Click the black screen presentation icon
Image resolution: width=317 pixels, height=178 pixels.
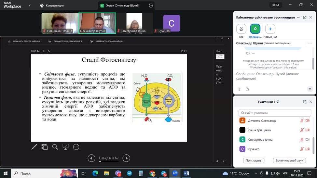point(65,147)
